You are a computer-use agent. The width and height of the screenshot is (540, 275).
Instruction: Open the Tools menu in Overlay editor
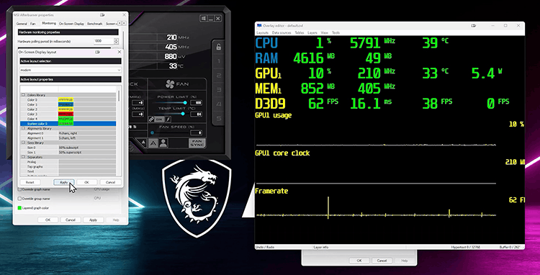click(x=336, y=32)
